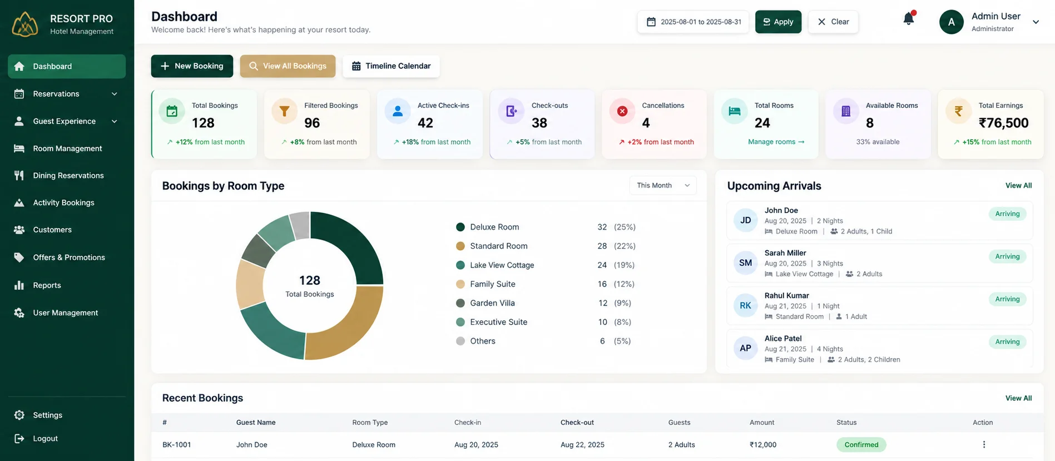Click the Cancellations red X icon
This screenshot has height=461, width=1055.
click(x=622, y=111)
